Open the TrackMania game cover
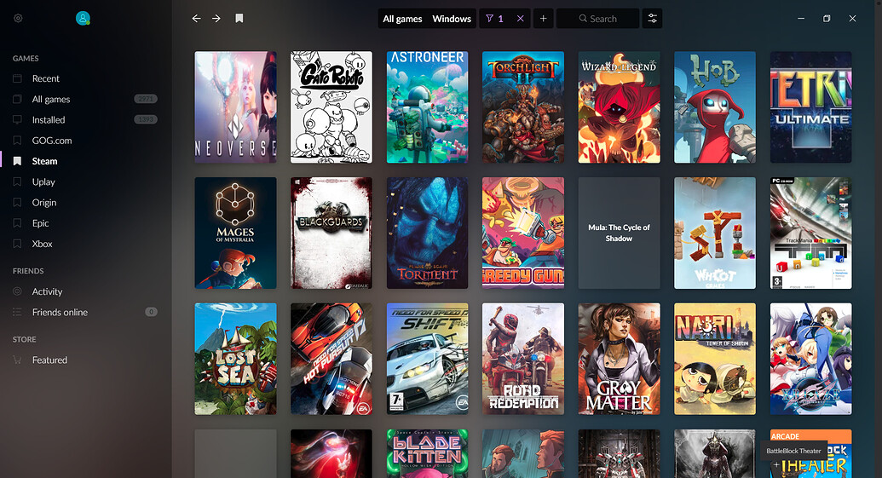 tap(811, 233)
